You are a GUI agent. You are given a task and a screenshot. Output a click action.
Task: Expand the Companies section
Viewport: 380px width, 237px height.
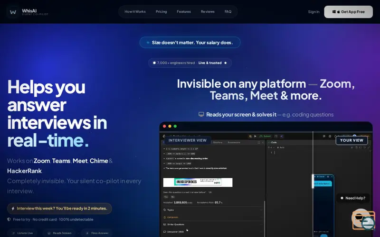pyautogui.click(x=213, y=217)
